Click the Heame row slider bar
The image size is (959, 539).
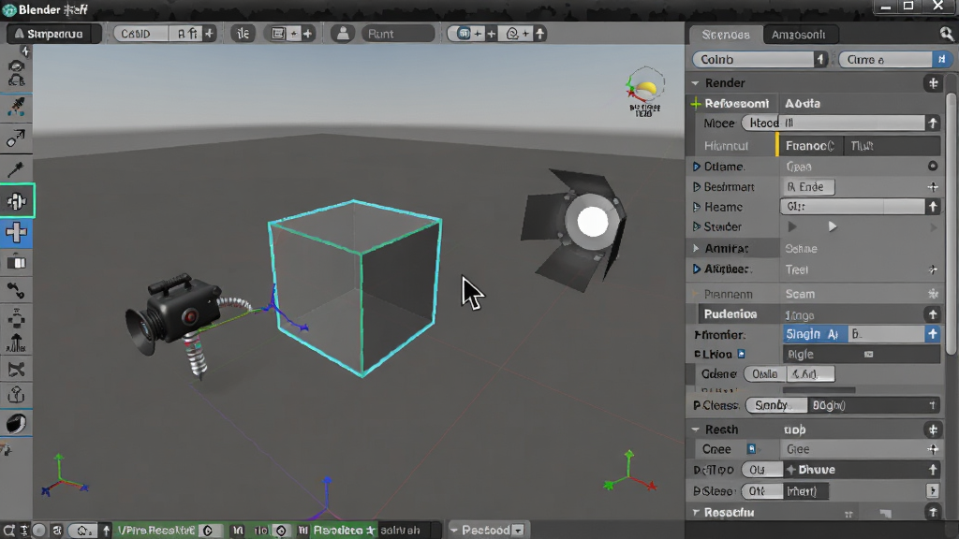(x=852, y=207)
